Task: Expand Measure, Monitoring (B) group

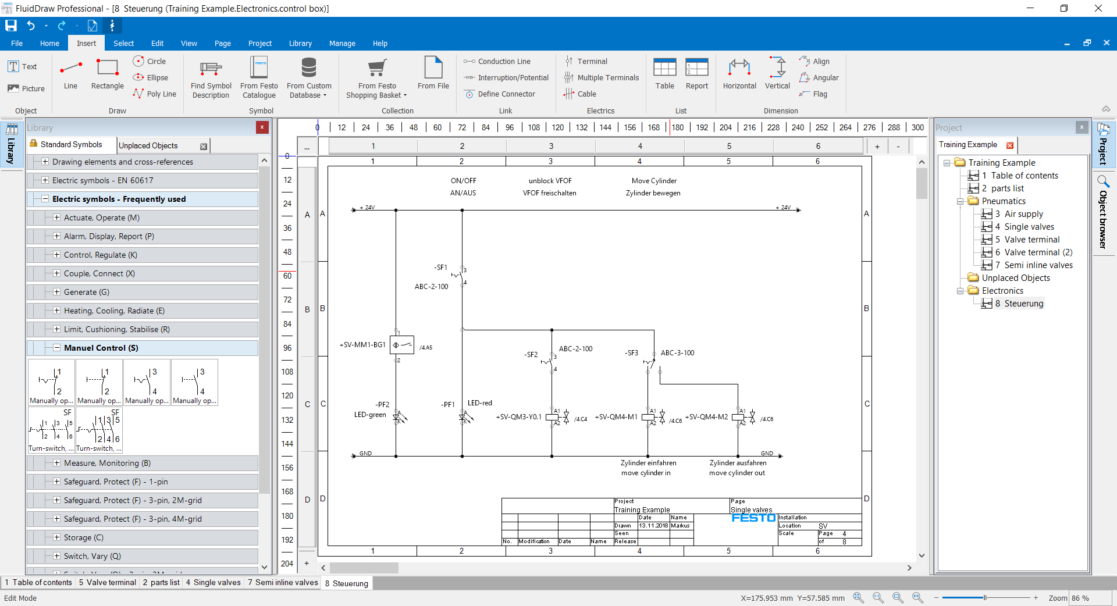Action: [x=56, y=463]
